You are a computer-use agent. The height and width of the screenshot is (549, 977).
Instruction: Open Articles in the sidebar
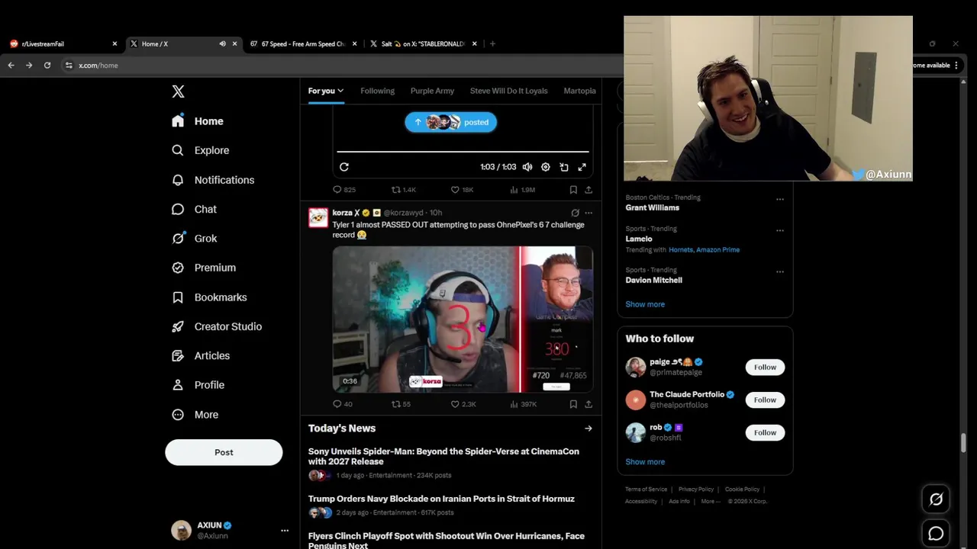pos(201,355)
